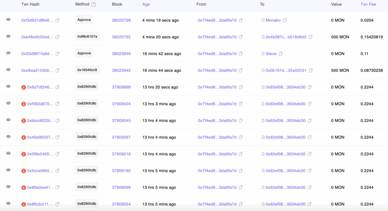Show quick view for 0x40e96337 transaction
This screenshot has width=388, height=211.
[8, 137]
